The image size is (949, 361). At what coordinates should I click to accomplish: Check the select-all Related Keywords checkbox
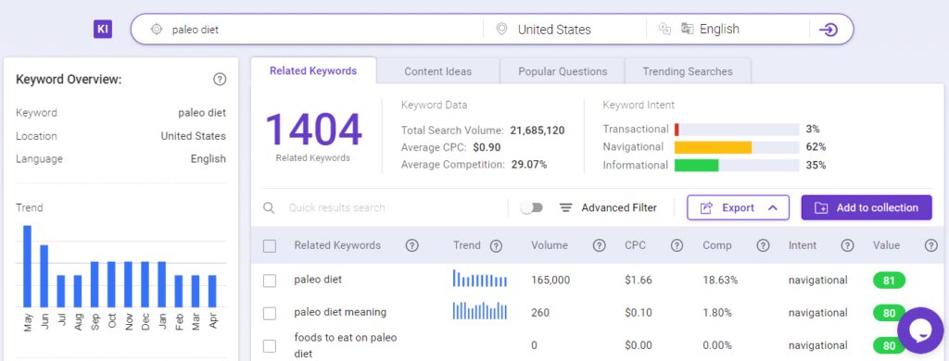pos(270,246)
